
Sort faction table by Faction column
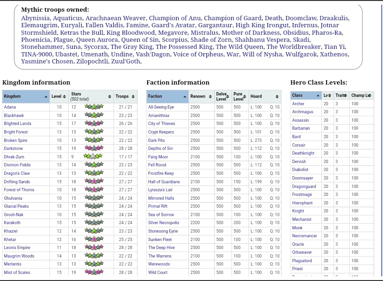pyautogui.click(x=167, y=96)
